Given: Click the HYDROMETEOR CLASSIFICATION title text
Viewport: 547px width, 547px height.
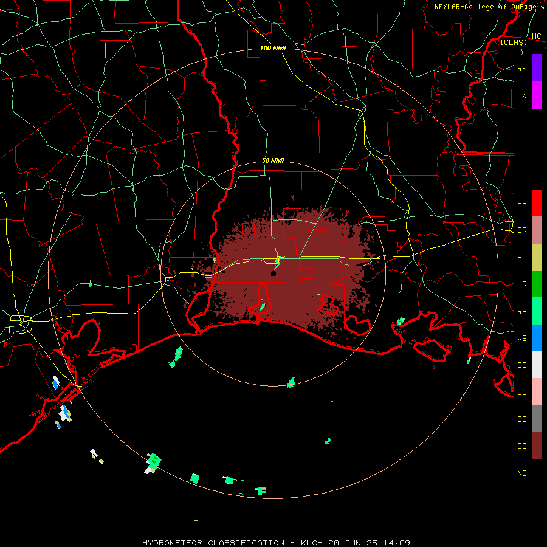Looking at the screenshot, I should 213,543.
